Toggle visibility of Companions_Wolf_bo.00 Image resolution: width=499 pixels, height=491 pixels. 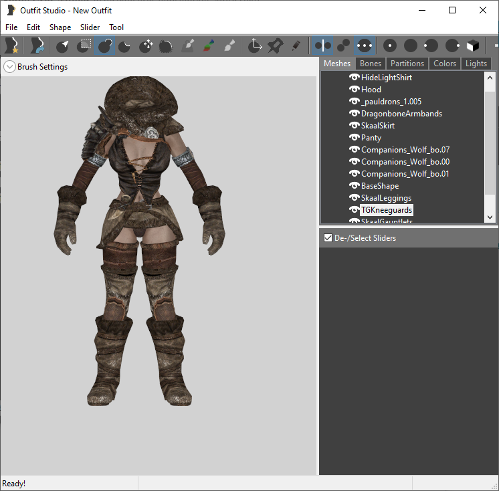[354, 161]
